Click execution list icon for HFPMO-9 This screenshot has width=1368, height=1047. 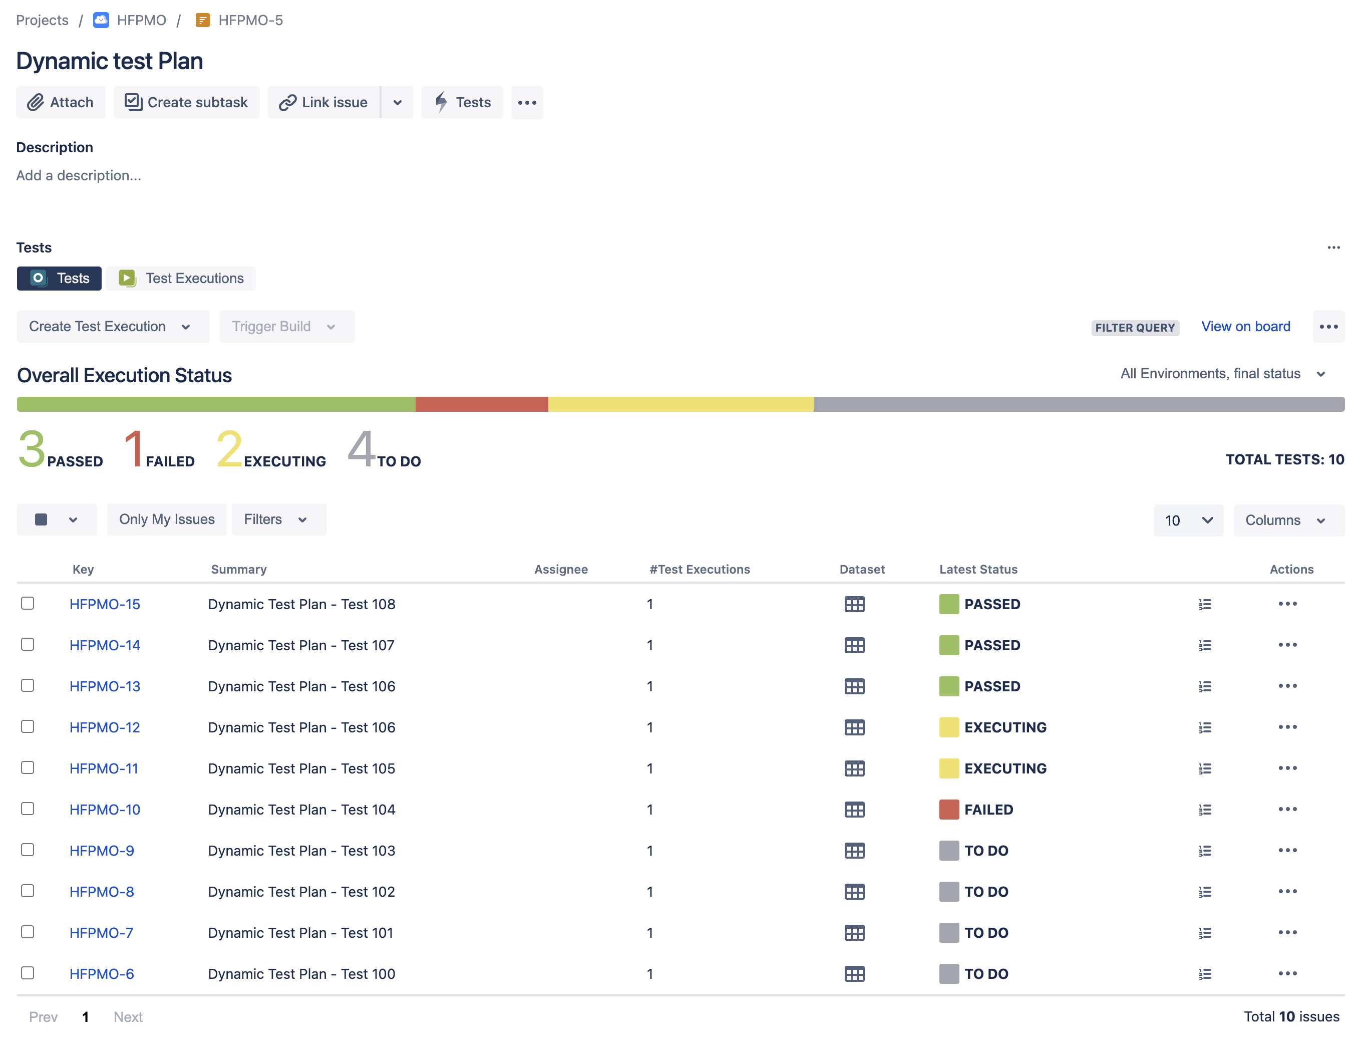tap(1205, 851)
